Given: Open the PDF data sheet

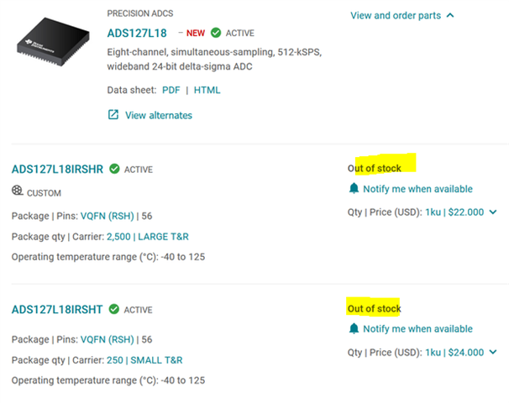Looking at the screenshot, I should (171, 90).
